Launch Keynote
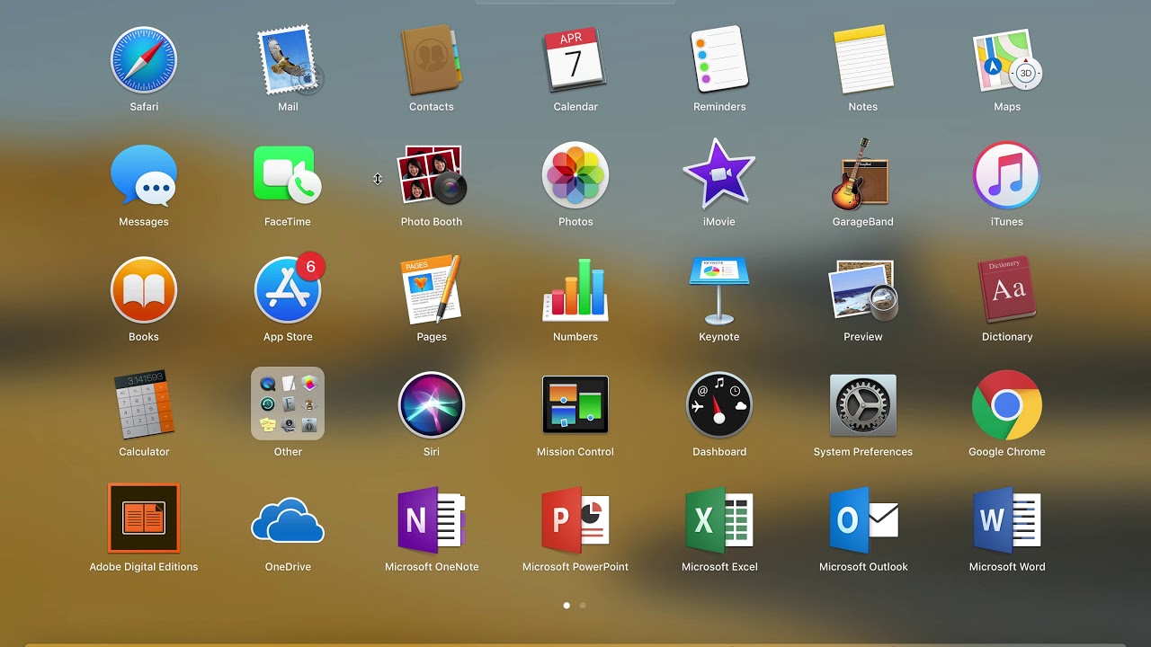This screenshot has height=647, width=1151. tap(719, 290)
